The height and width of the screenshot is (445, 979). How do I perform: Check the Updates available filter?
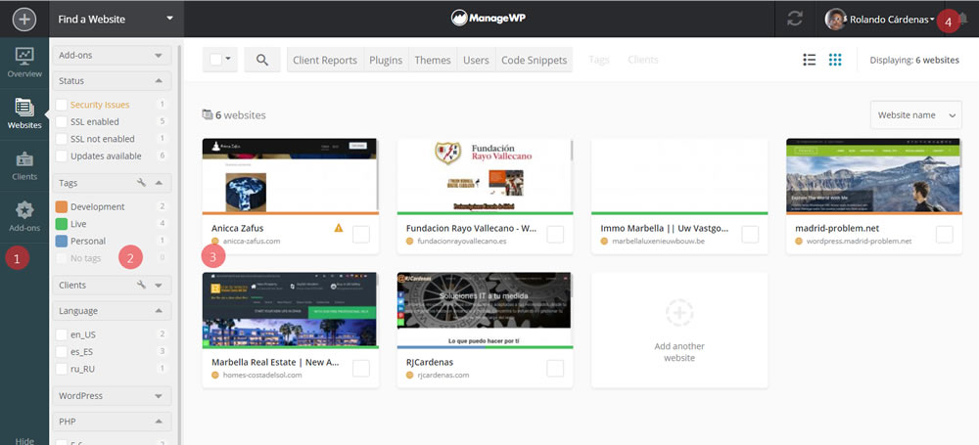pos(61,156)
